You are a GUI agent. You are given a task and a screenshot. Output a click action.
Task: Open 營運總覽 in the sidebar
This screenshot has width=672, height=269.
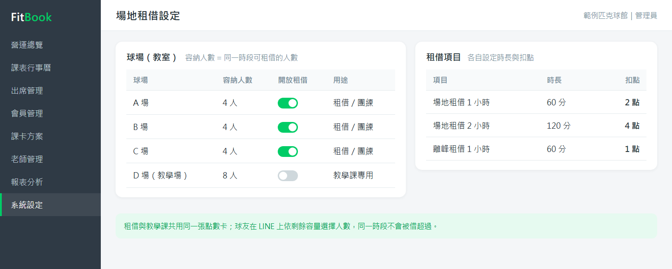point(50,45)
